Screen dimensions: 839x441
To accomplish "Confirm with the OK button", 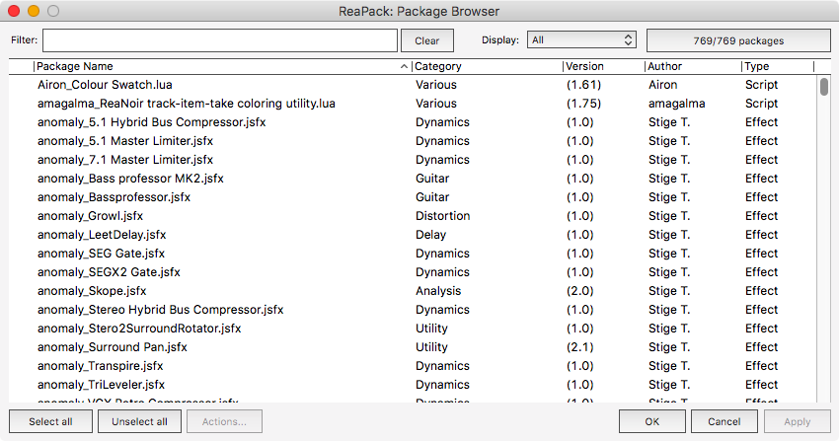I will (651, 422).
